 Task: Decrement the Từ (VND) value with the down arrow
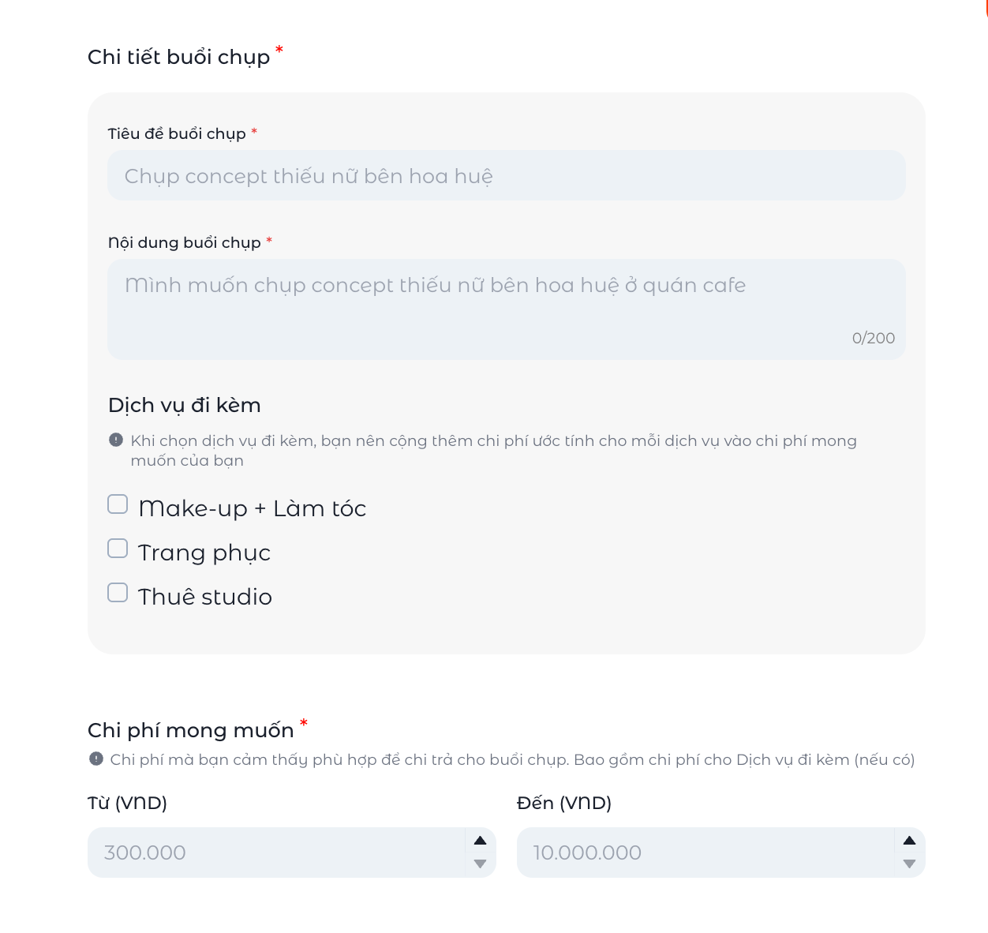pos(480,865)
